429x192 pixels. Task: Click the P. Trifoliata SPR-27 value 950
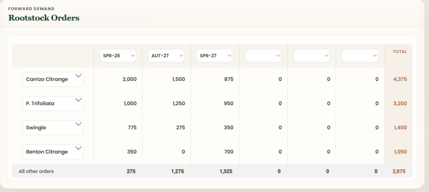point(228,104)
